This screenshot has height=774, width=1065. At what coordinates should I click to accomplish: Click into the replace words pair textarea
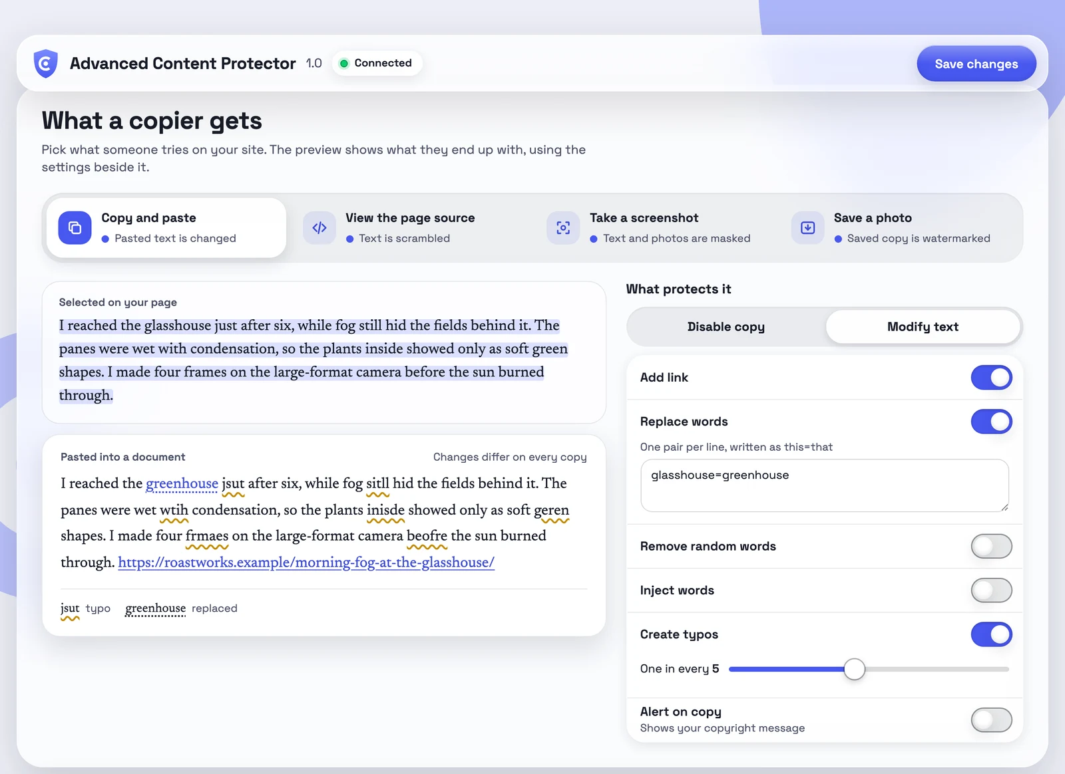[824, 485]
